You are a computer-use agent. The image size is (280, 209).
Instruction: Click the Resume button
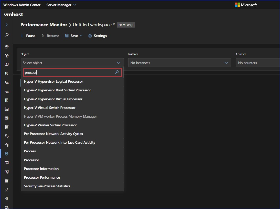(50, 36)
